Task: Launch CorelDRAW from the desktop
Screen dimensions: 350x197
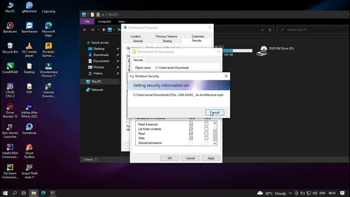Action: 10,68
